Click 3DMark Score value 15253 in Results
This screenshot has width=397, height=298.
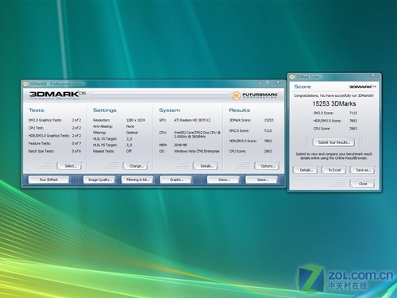(268, 120)
